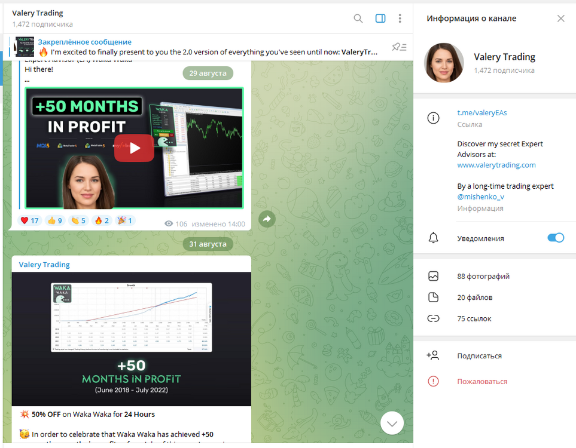
Task: Click the red warning icon next to Пожаловаться
Action: pyautogui.click(x=434, y=382)
